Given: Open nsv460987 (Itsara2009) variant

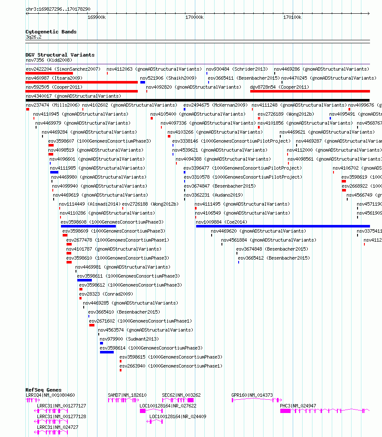Looking at the screenshot, I should point(54,78).
